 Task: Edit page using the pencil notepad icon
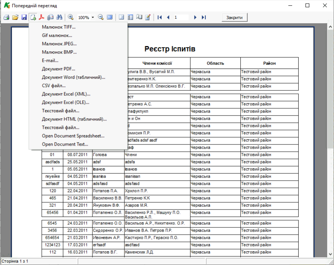pos(148,17)
